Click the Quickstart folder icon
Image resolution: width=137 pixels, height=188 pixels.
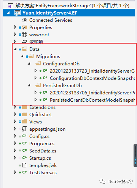[x=24, y=114]
